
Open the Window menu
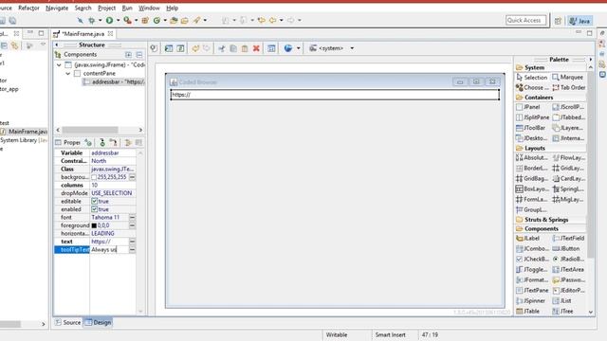pos(149,8)
